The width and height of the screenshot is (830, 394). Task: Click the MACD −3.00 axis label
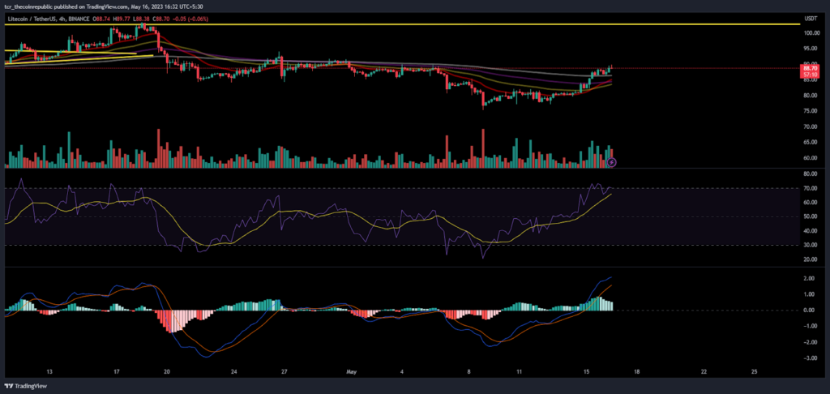pyautogui.click(x=809, y=359)
